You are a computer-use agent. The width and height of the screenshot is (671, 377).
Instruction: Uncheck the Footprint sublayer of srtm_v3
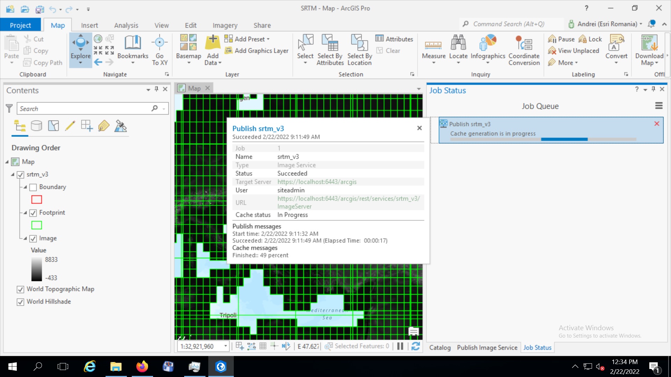point(33,213)
